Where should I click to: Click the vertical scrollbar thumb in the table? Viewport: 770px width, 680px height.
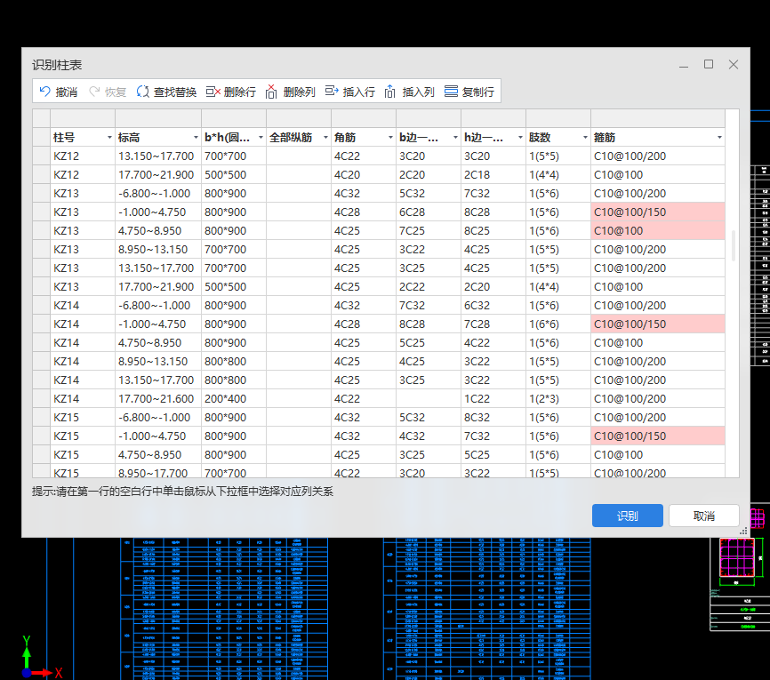(x=734, y=246)
